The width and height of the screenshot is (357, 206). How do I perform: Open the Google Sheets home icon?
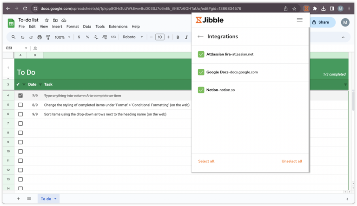(x=11, y=23)
